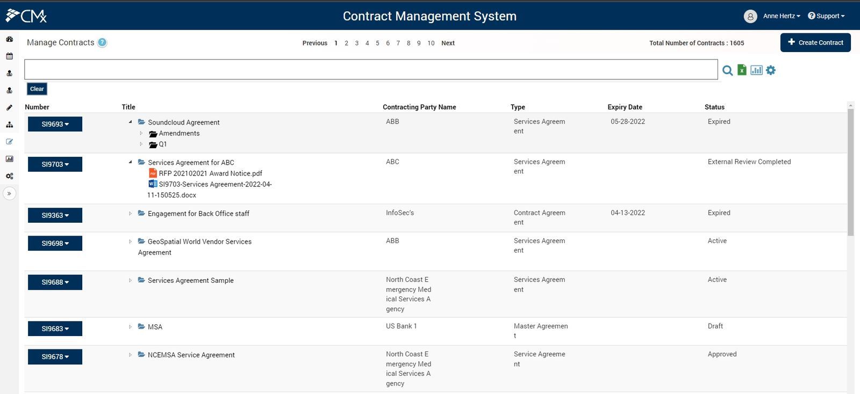
Task: Focus the contract search field
Action: (x=371, y=70)
